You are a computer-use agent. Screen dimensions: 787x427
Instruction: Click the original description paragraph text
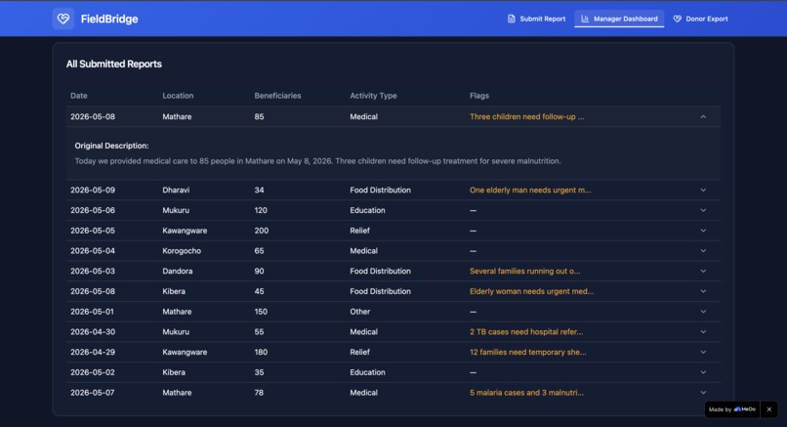[317, 161]
